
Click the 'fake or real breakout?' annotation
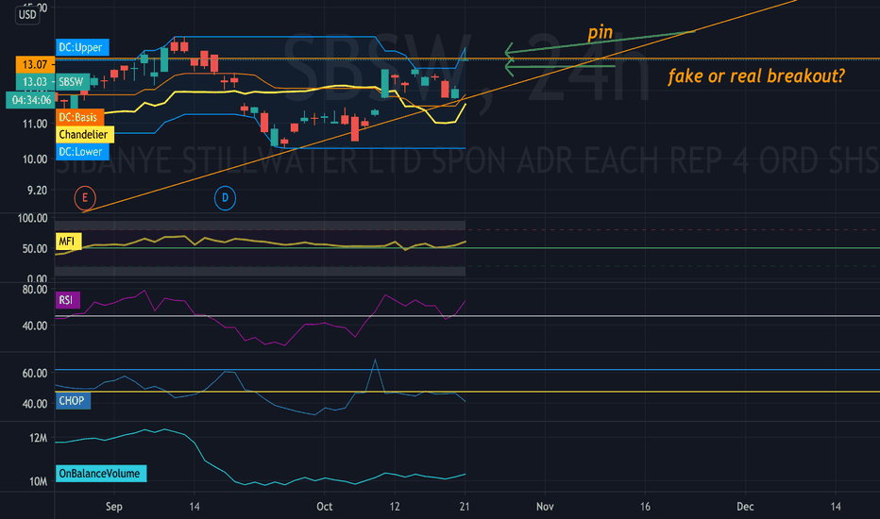coord(756,75)
